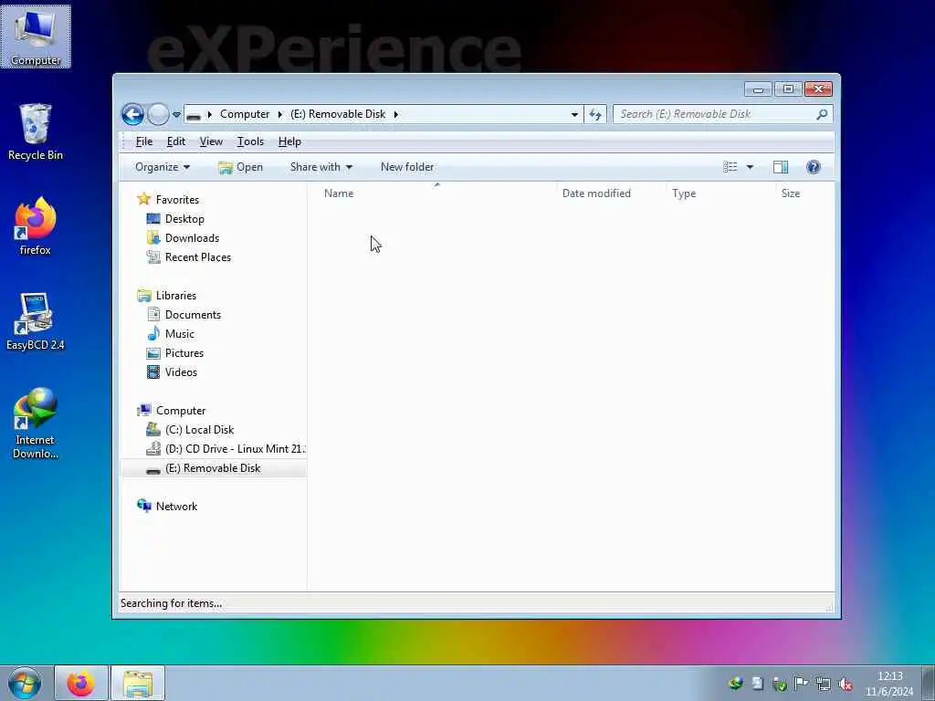Click the Computer desktop icon
This screenshot has width=935, height=701.
36,37
